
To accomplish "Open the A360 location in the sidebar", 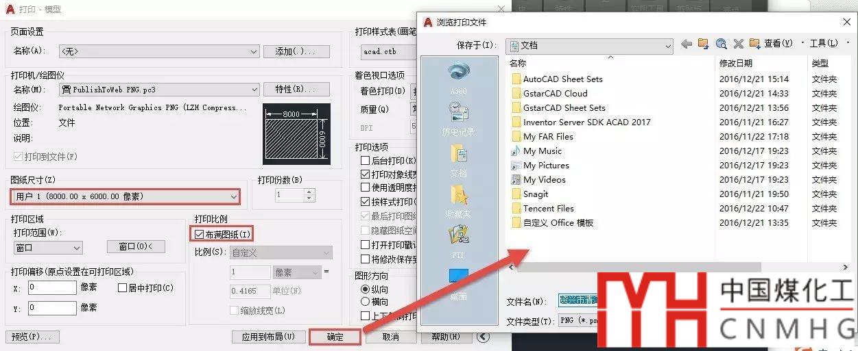I will 459,77.
